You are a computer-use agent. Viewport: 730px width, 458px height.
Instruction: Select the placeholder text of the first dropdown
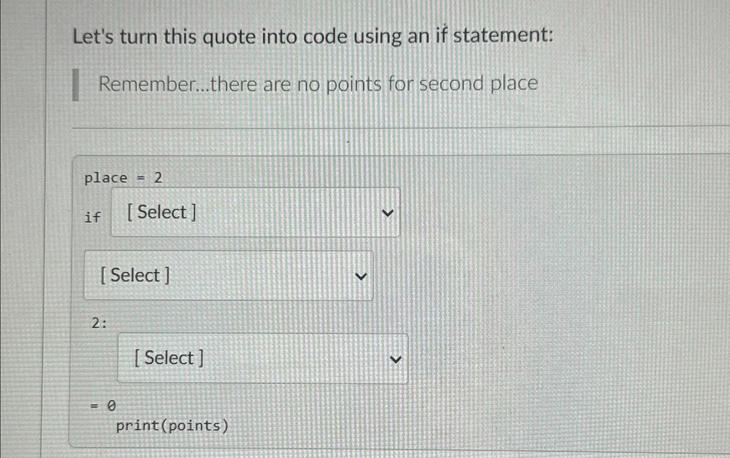click(160, 212)
